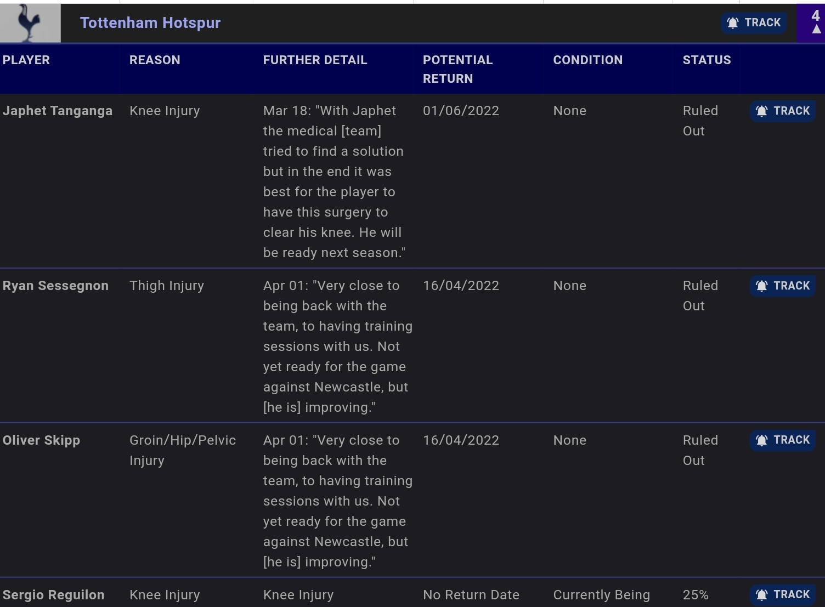825x607 pixels.
Task: Select Skipp's Ruled Out status
Action: [700, 450]
